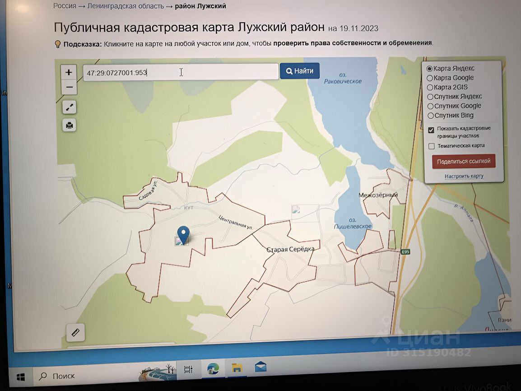
Task: Activate the ruler measurement tool
Action: 75,332
